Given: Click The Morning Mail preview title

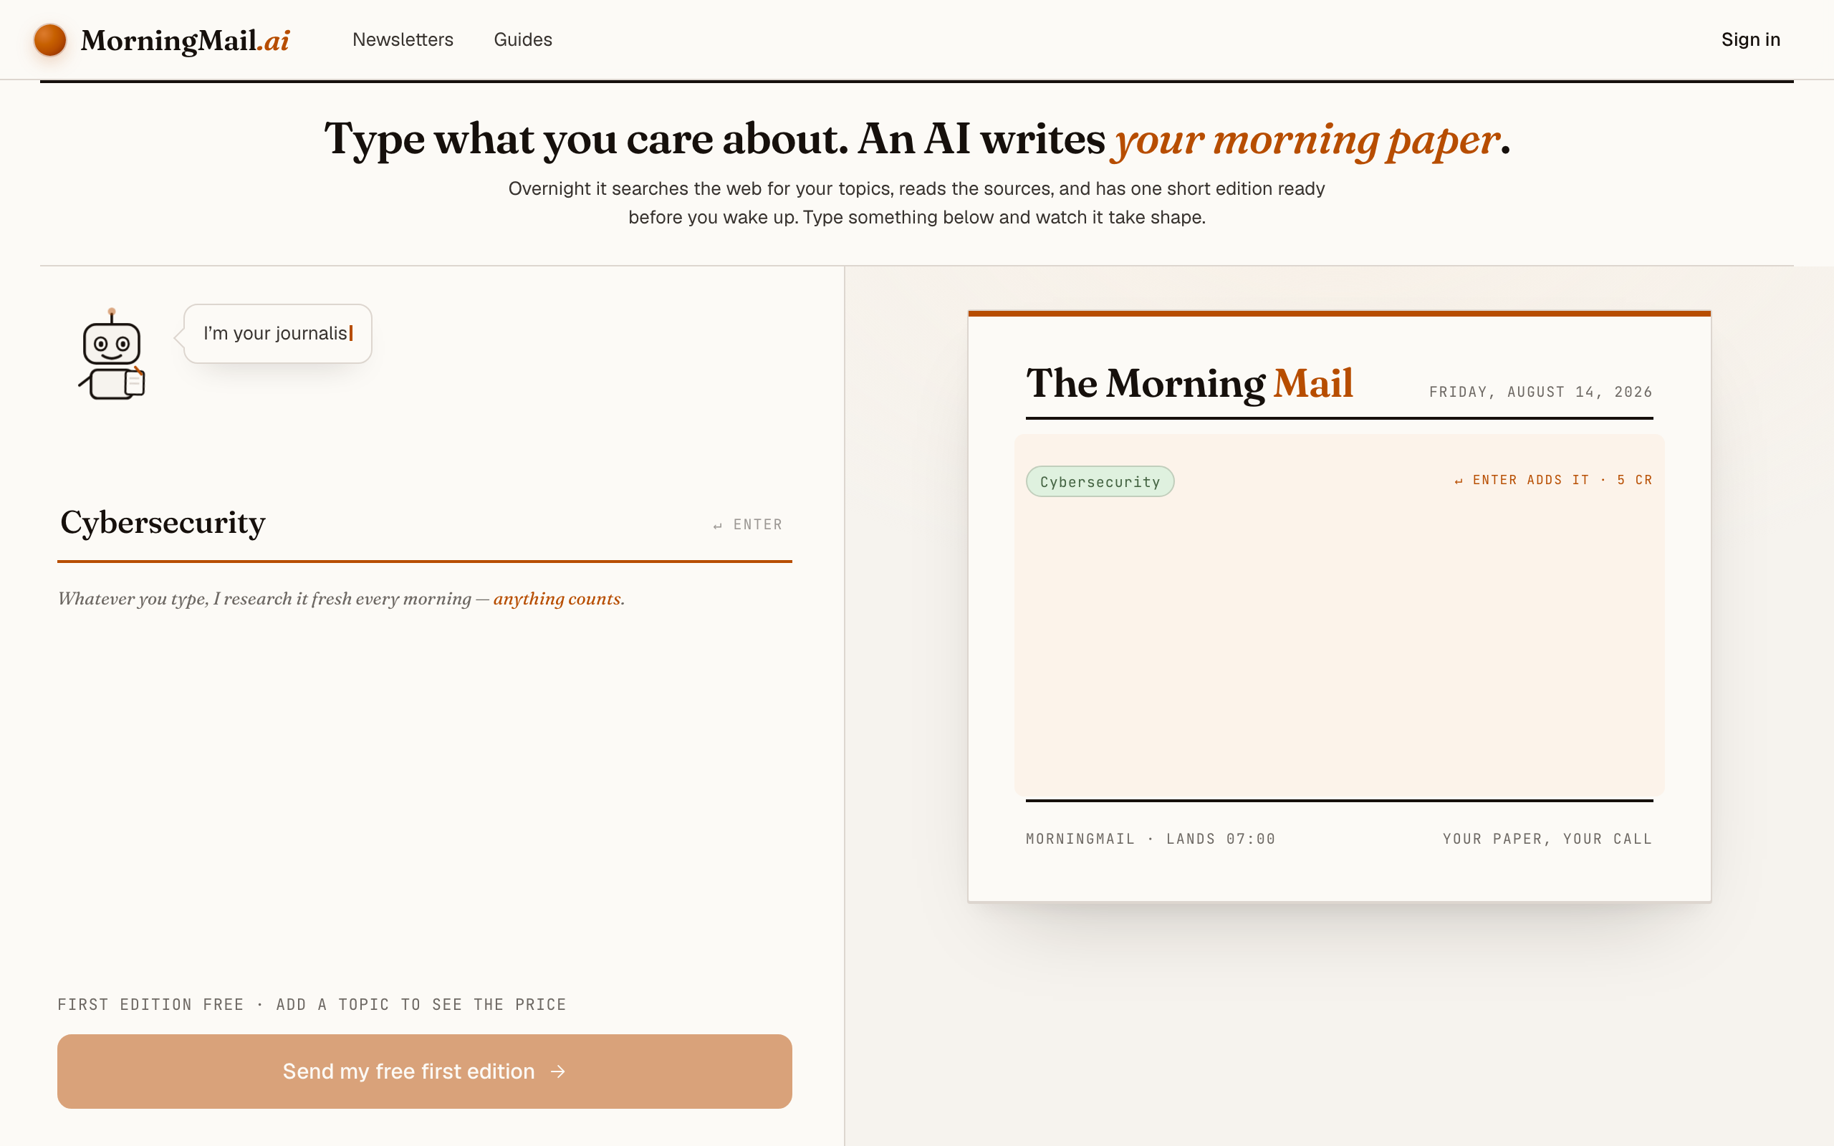Looking at the screenshot, I should tap(1189, 383).
